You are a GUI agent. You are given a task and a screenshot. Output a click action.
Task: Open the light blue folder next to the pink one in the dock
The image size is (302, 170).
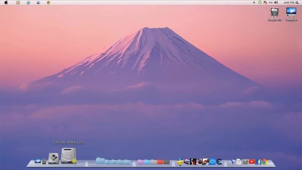point(147,161)
